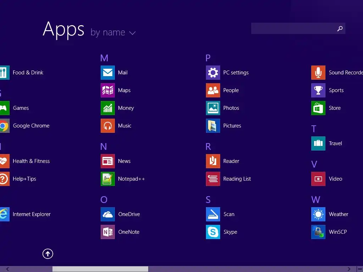Jump to the M letter group header
The height and width of the screenshot is (272, 363).
click(x=104, y=58)
